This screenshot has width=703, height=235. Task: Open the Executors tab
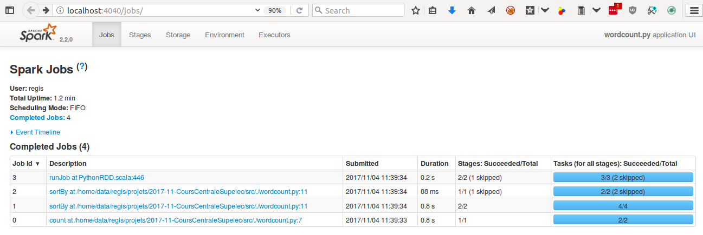pos(274,35)
